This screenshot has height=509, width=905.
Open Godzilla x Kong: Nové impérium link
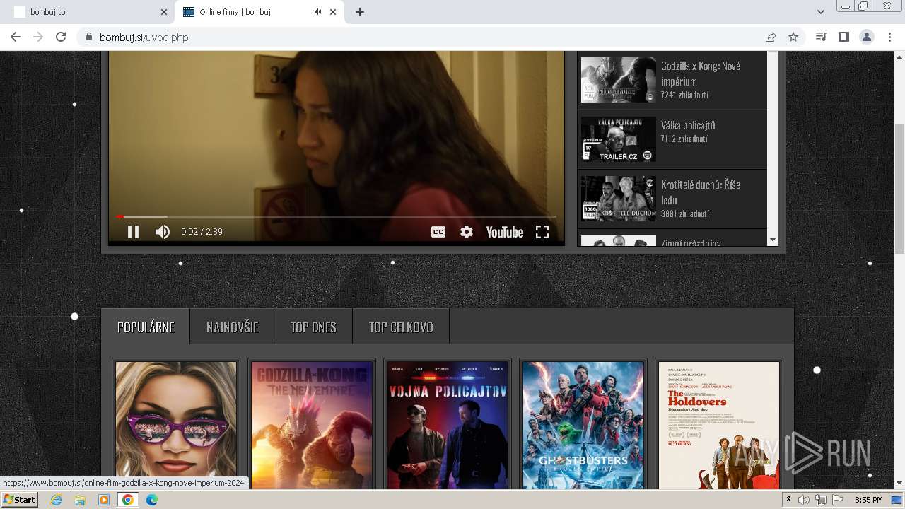point(701,74)
